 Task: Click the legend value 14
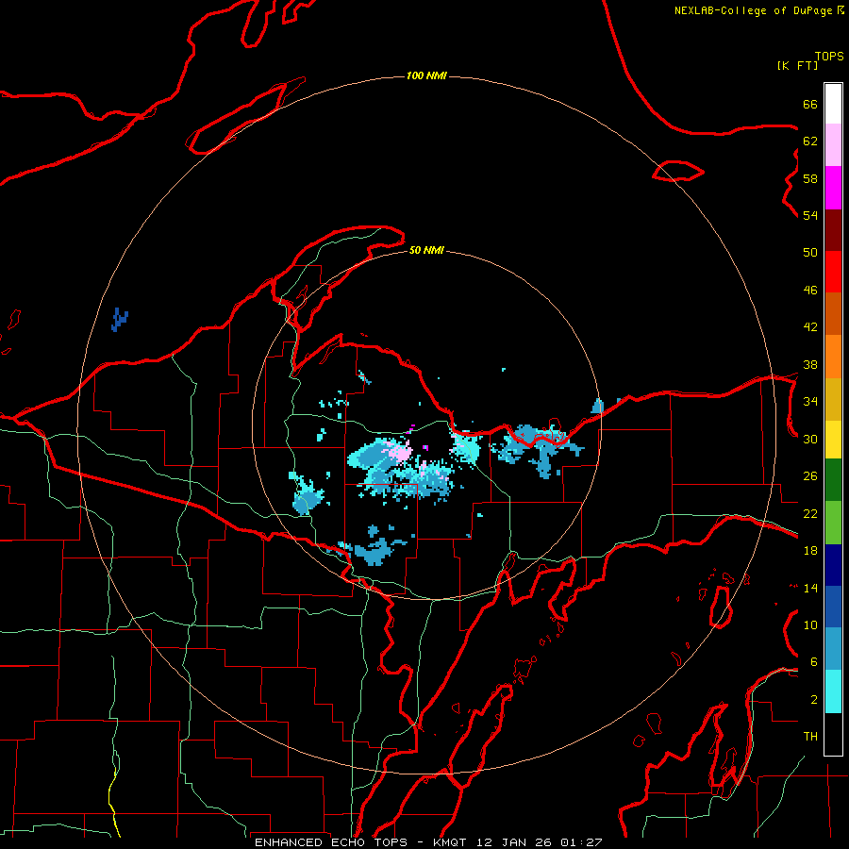[x=810, y=588]
